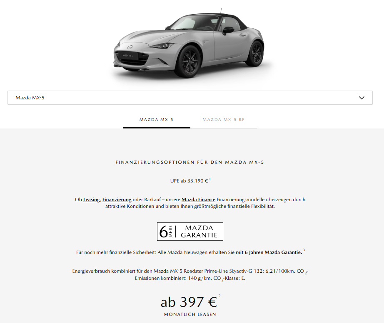Click the Energieverbrauch consumption info text

coord(190,275)
